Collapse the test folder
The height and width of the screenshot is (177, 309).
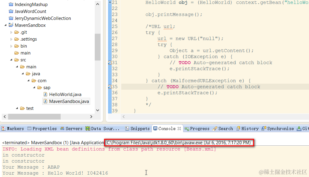[17, 108]
